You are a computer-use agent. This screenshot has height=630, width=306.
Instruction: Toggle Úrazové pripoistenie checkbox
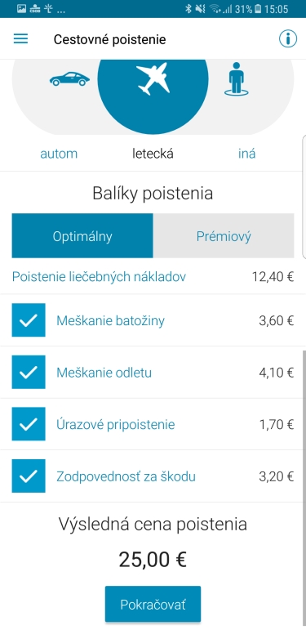(x=29, y=424)
